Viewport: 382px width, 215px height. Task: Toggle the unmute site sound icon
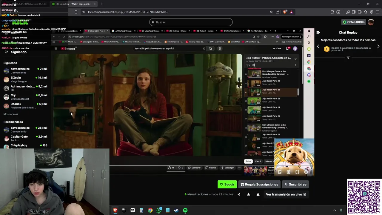271,12
